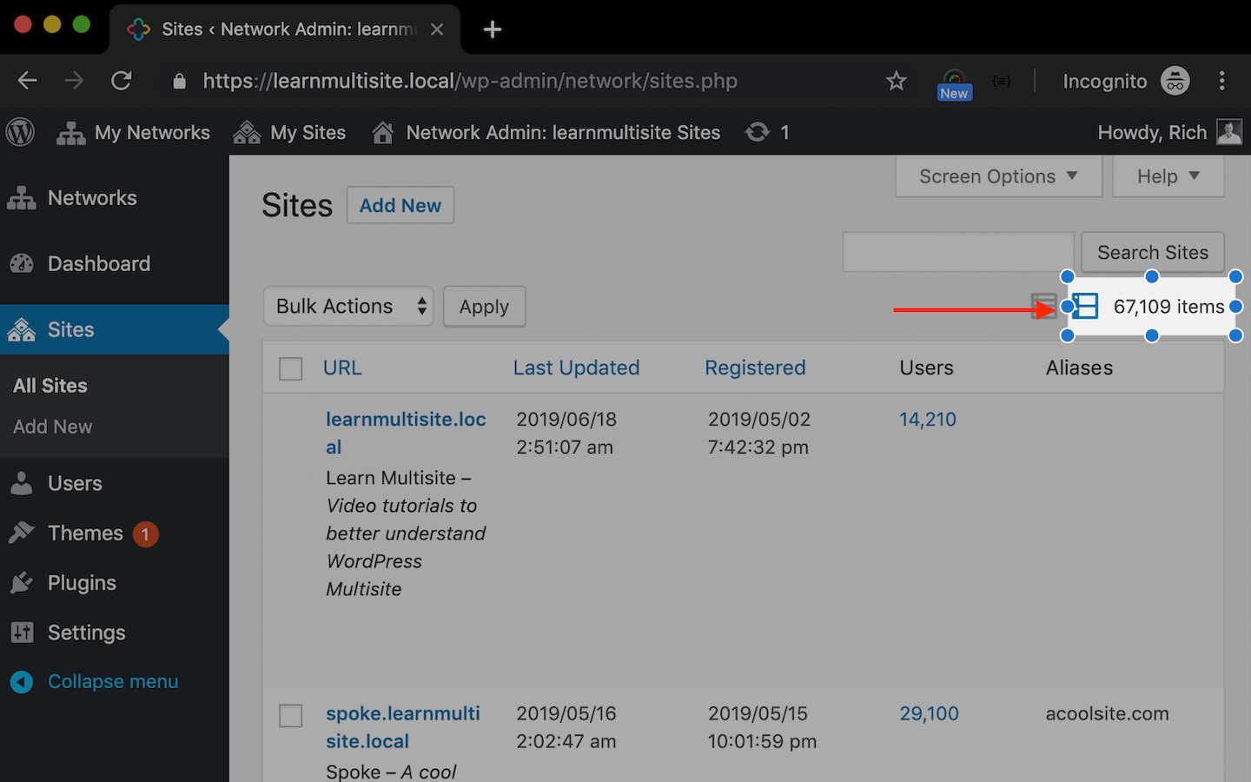
Task: Check the learnmultisite.local row checkbox
Action: click(290, 420)
